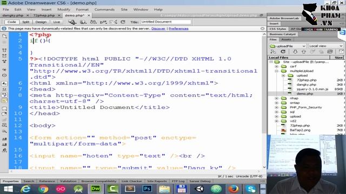Open Dreamweaver from the taskbar
Image resolution: width=346 pixels, height=194 pixels.
coord(95,189)
